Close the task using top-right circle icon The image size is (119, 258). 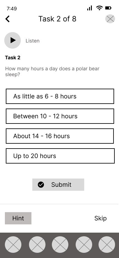[110, 19]
